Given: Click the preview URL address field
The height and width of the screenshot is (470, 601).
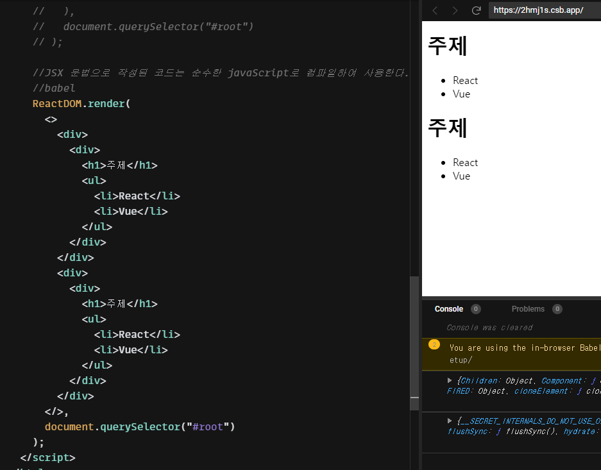Looking at the screenshot, I should (x=545, y=10).
